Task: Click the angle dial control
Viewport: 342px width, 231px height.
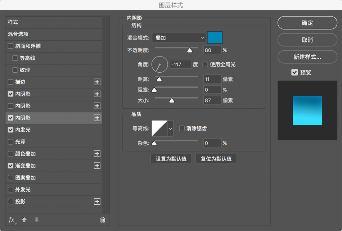Action: (x=159, y=64)
